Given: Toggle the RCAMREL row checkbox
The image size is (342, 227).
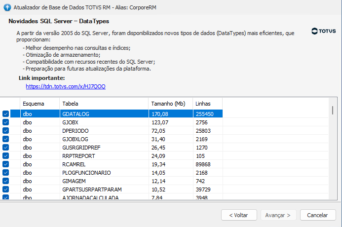Looking at the screenshot, I should 5,164.
